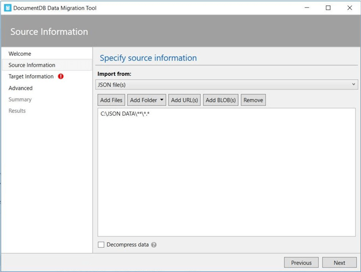Click the Add BLOB(s) button
Viewport: 361px width, 272px height.
(221, 100)
